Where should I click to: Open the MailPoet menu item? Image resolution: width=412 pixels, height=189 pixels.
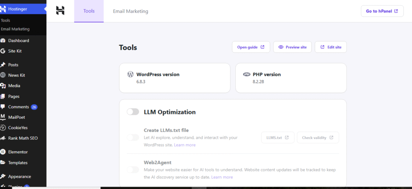pos(23,117)
